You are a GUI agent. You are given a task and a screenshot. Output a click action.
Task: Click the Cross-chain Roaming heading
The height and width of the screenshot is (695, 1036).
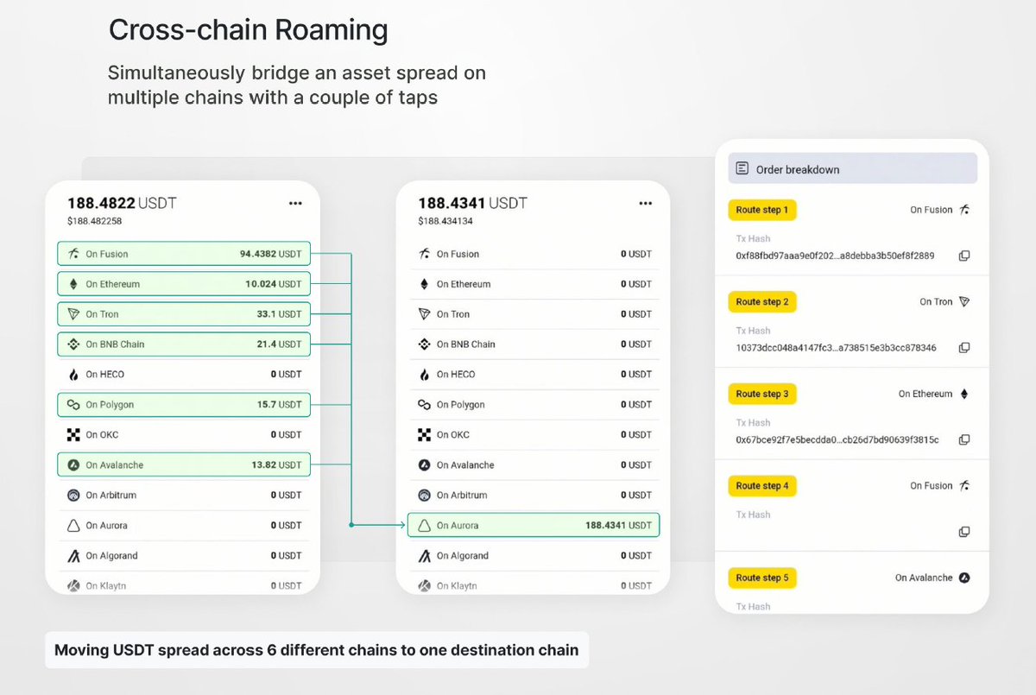point(248,30)
